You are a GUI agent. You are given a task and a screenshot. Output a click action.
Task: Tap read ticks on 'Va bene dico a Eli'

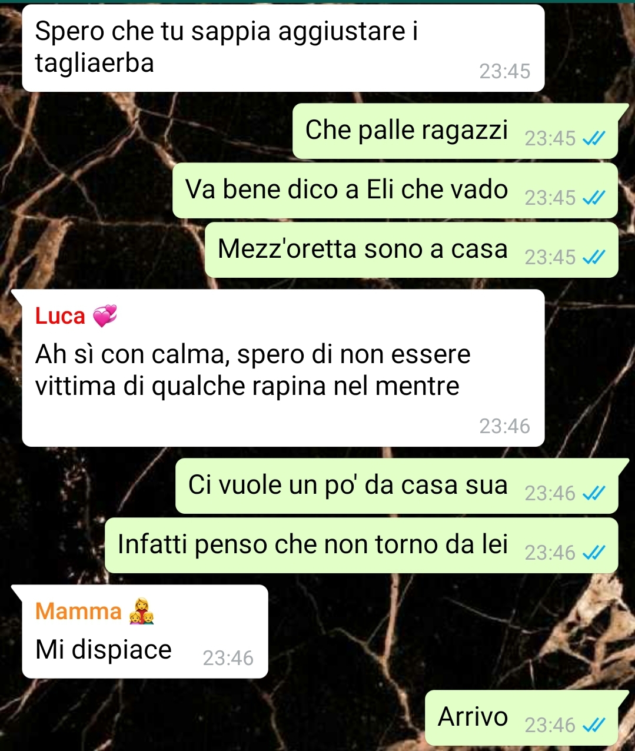click(x=593, y=198)
